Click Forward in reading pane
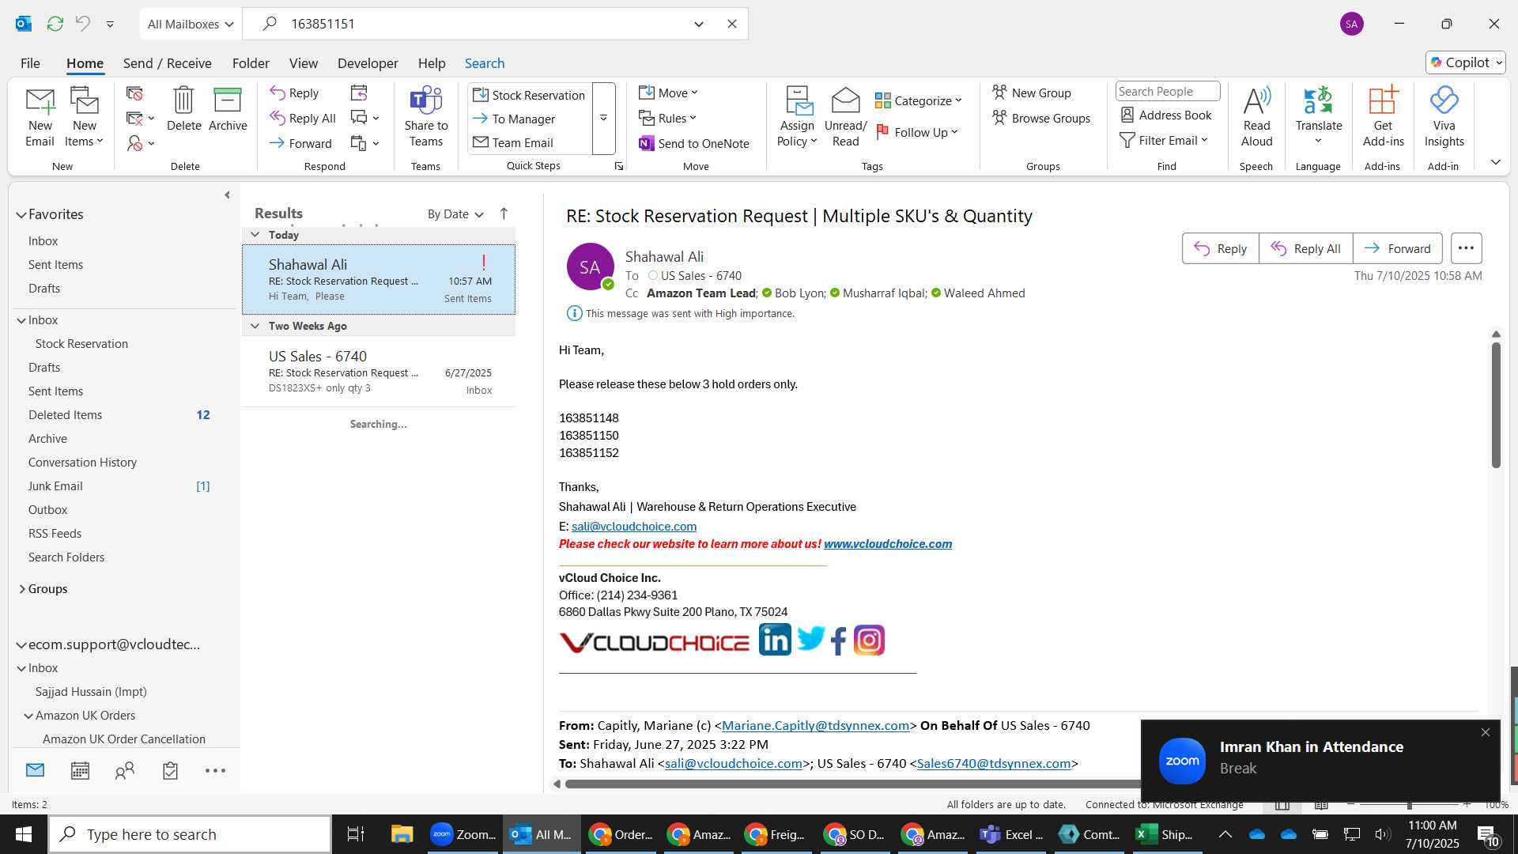The height and width of the screenshot is (854, 1518). pyautogui.click(x=1397, y=248)
